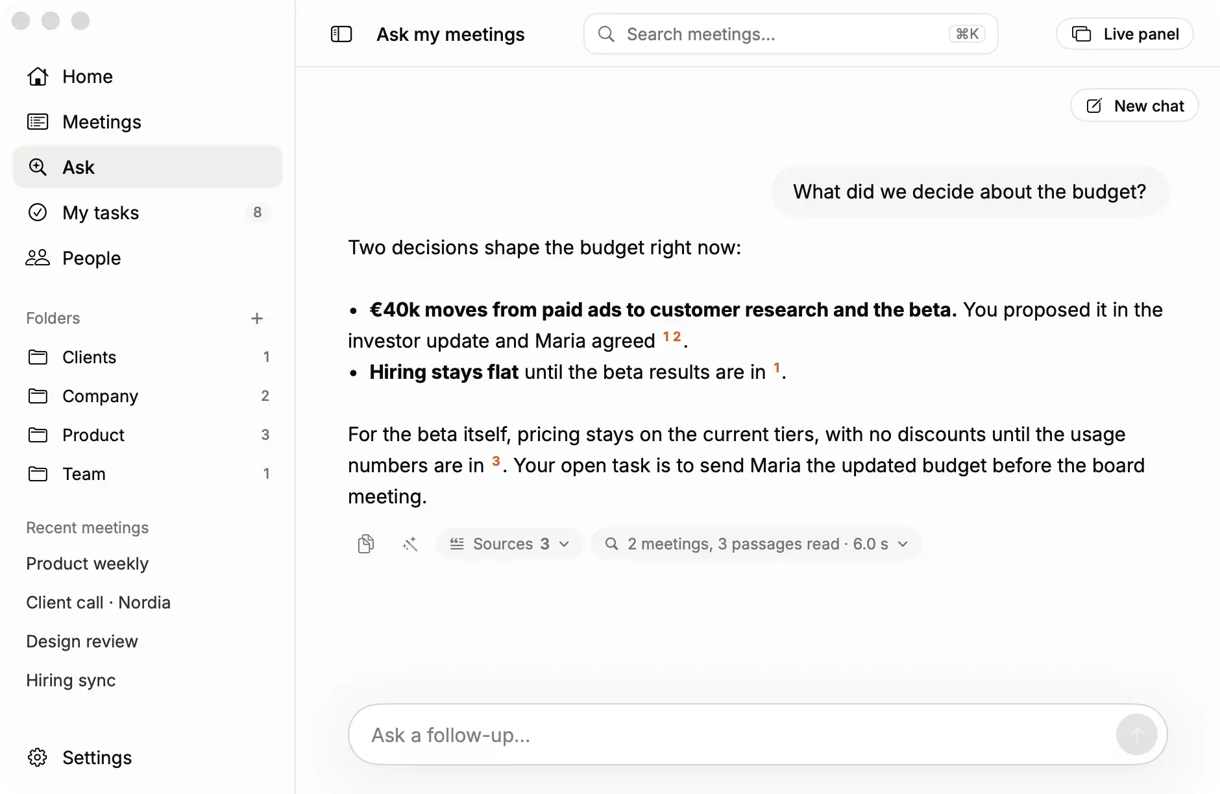Go to Home in the sidebar
1220x794 pixels.
148,77
